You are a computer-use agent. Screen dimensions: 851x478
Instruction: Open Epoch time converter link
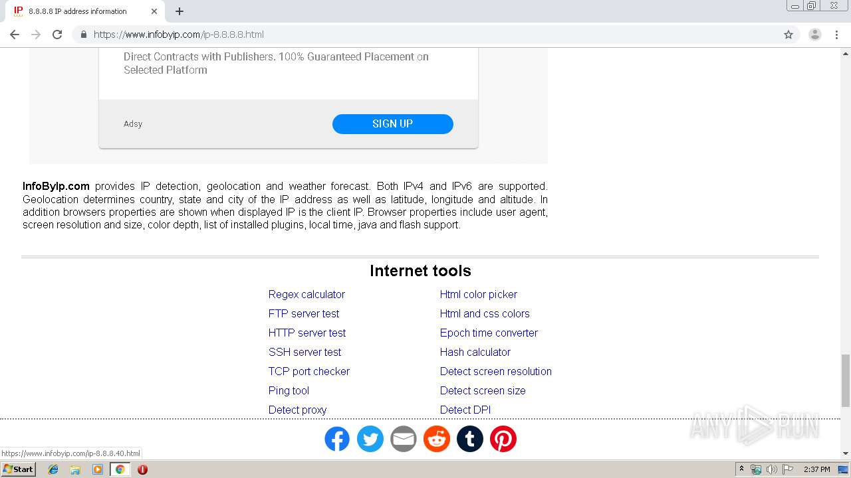click(x=489, y=333)
